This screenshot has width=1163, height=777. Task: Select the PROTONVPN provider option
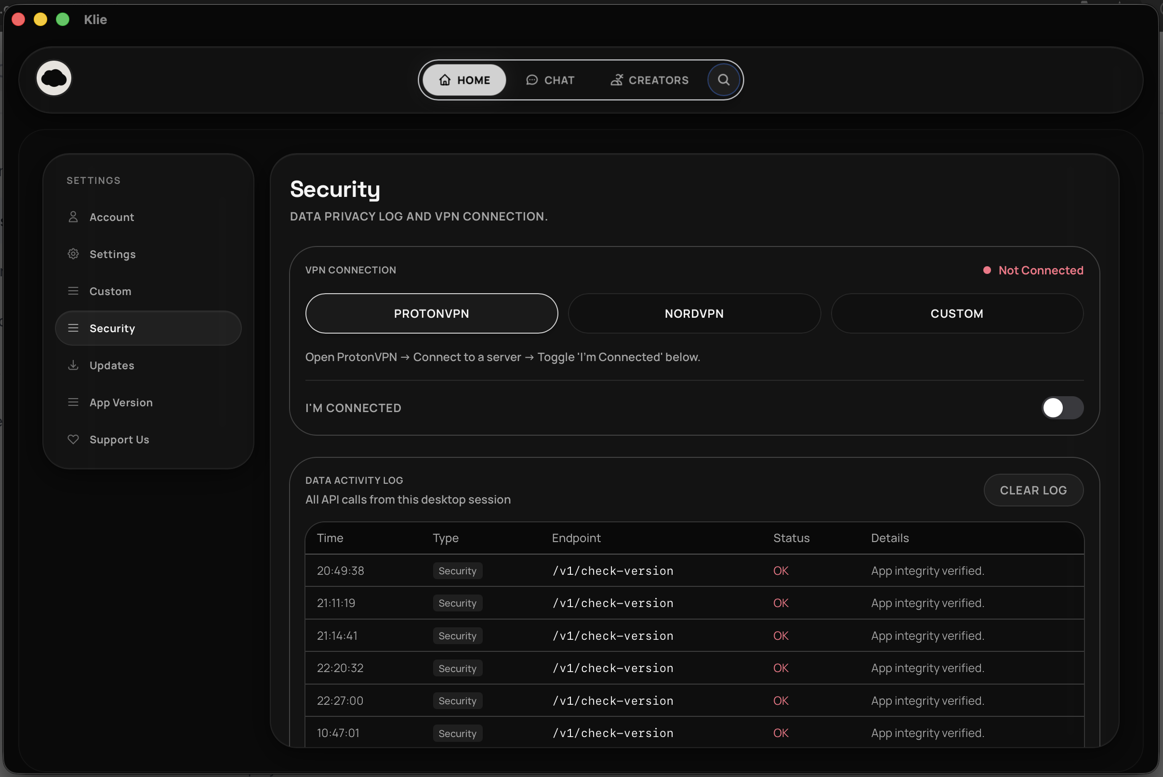[432, 314]
